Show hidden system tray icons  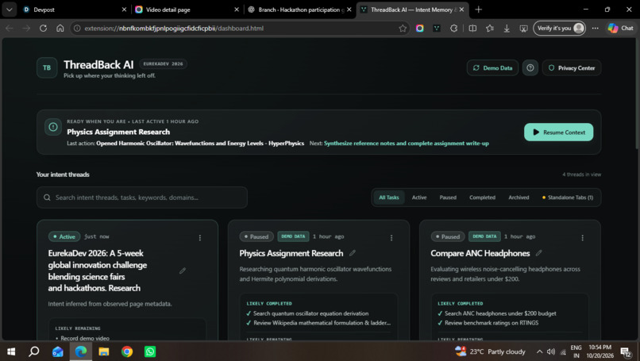tap(539, 351)
